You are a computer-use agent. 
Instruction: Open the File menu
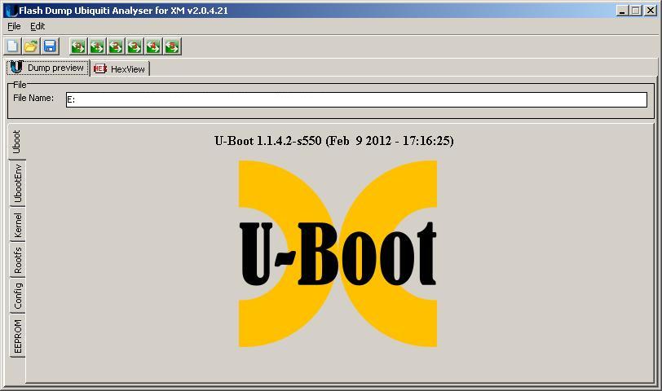point(14,26)
